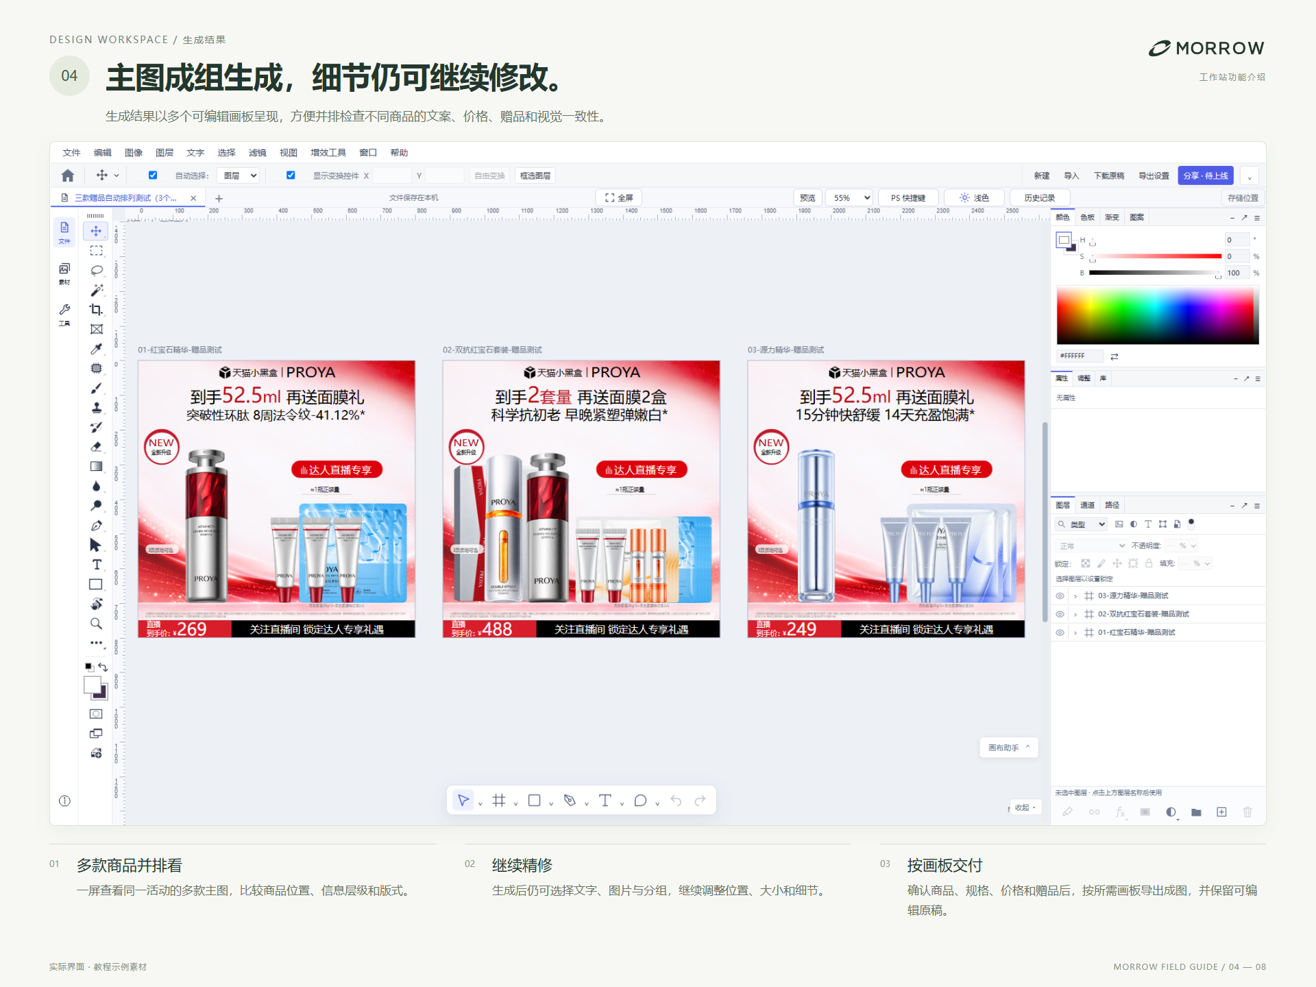Expand the 03-源力精华-赠品测试 layer group
This screenshot has height=987, width=1316.
(x=1075, y=596)
